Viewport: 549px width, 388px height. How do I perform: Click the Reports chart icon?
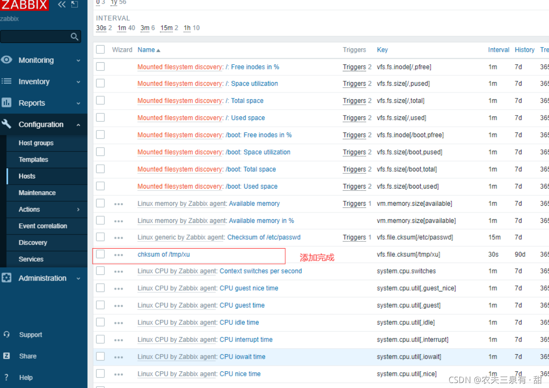(6, 103)
